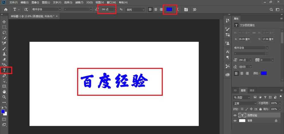The height and width of the screenshot is (134, 284).
Task: Open the font family dropdown in options bar
Action: (x=46, y=9)
